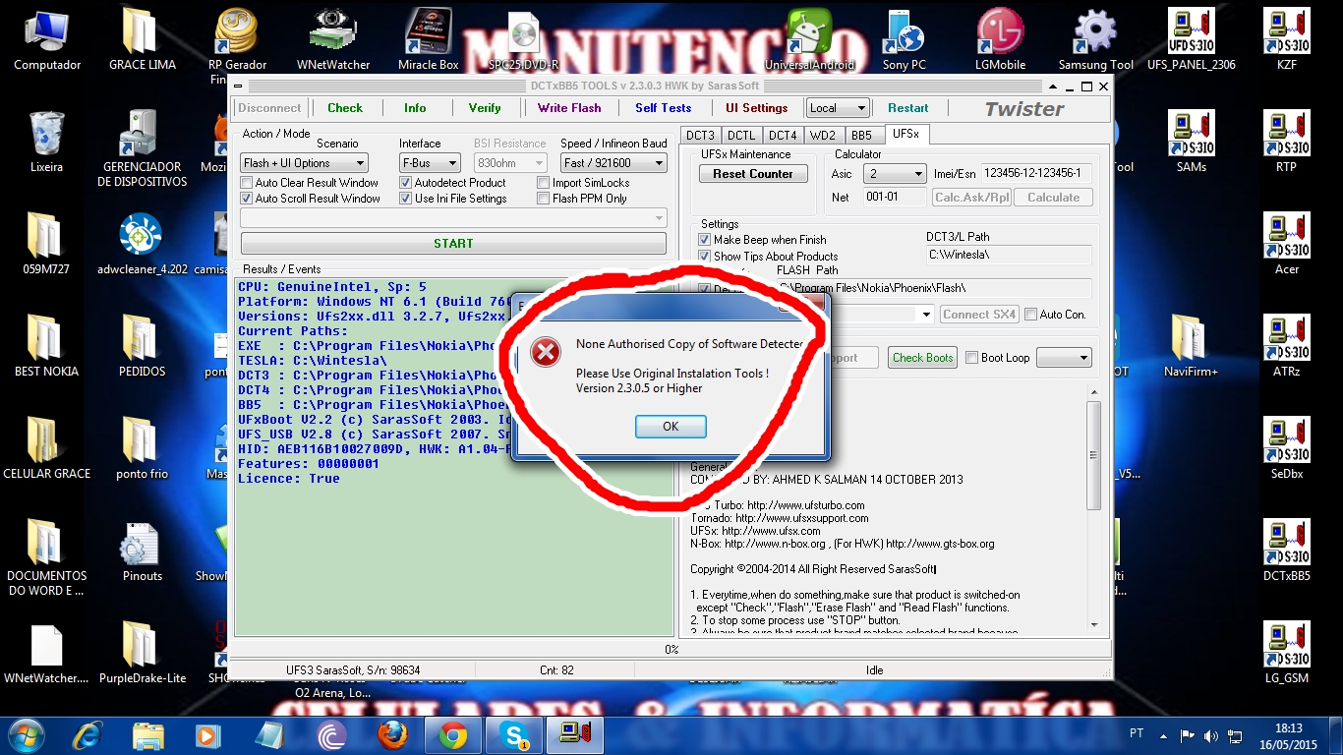Open the empty dropdown above START
The width and height of the screenshot is (1343, 755).
click(453, 217)
